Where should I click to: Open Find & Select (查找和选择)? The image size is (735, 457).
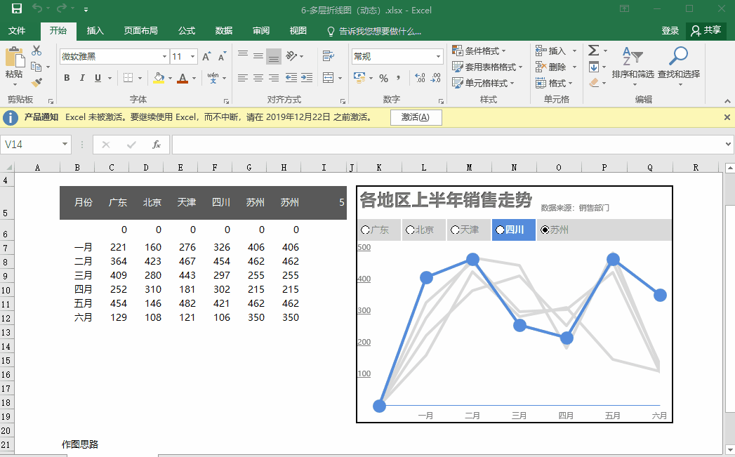click(679, 63)
